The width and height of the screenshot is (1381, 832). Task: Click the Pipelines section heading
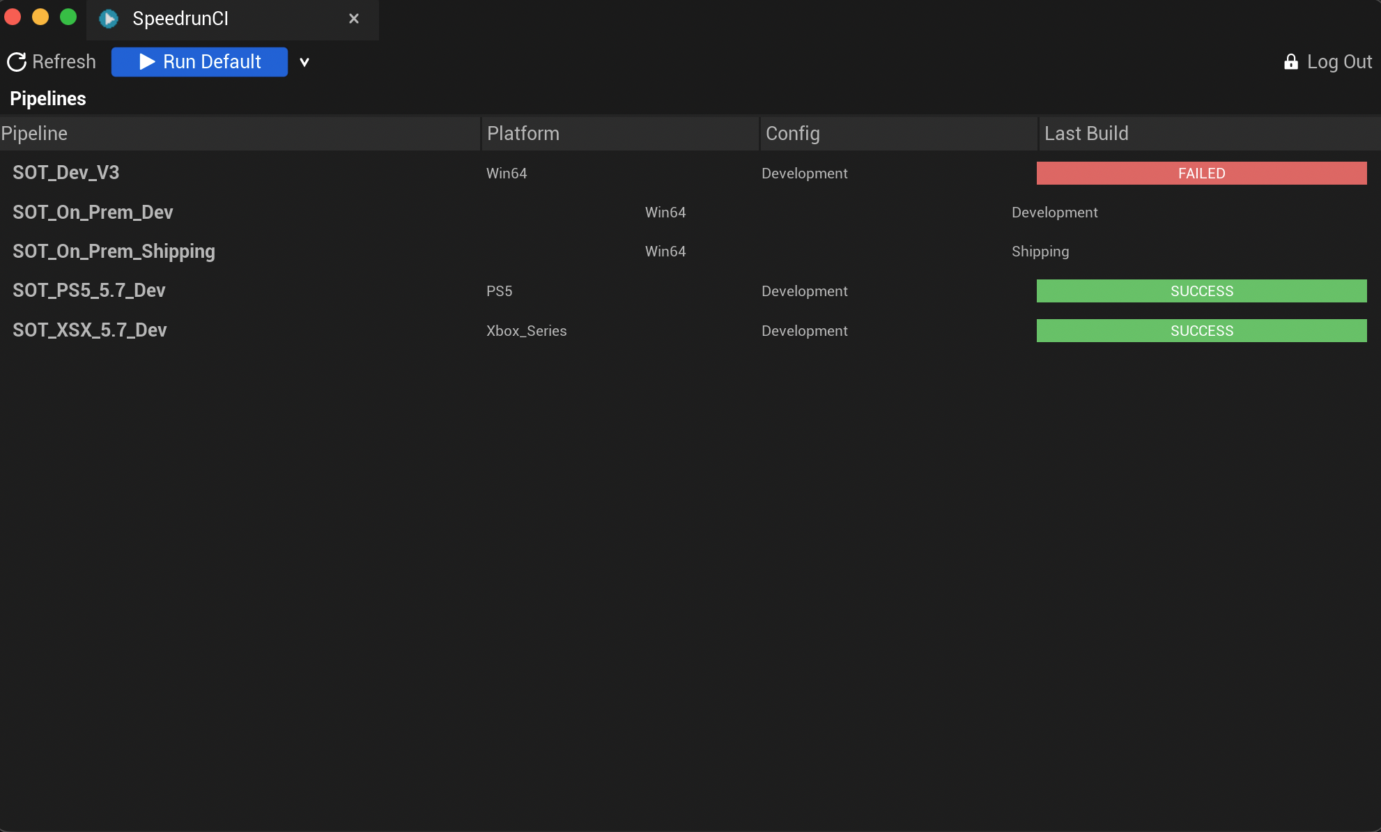48,99
